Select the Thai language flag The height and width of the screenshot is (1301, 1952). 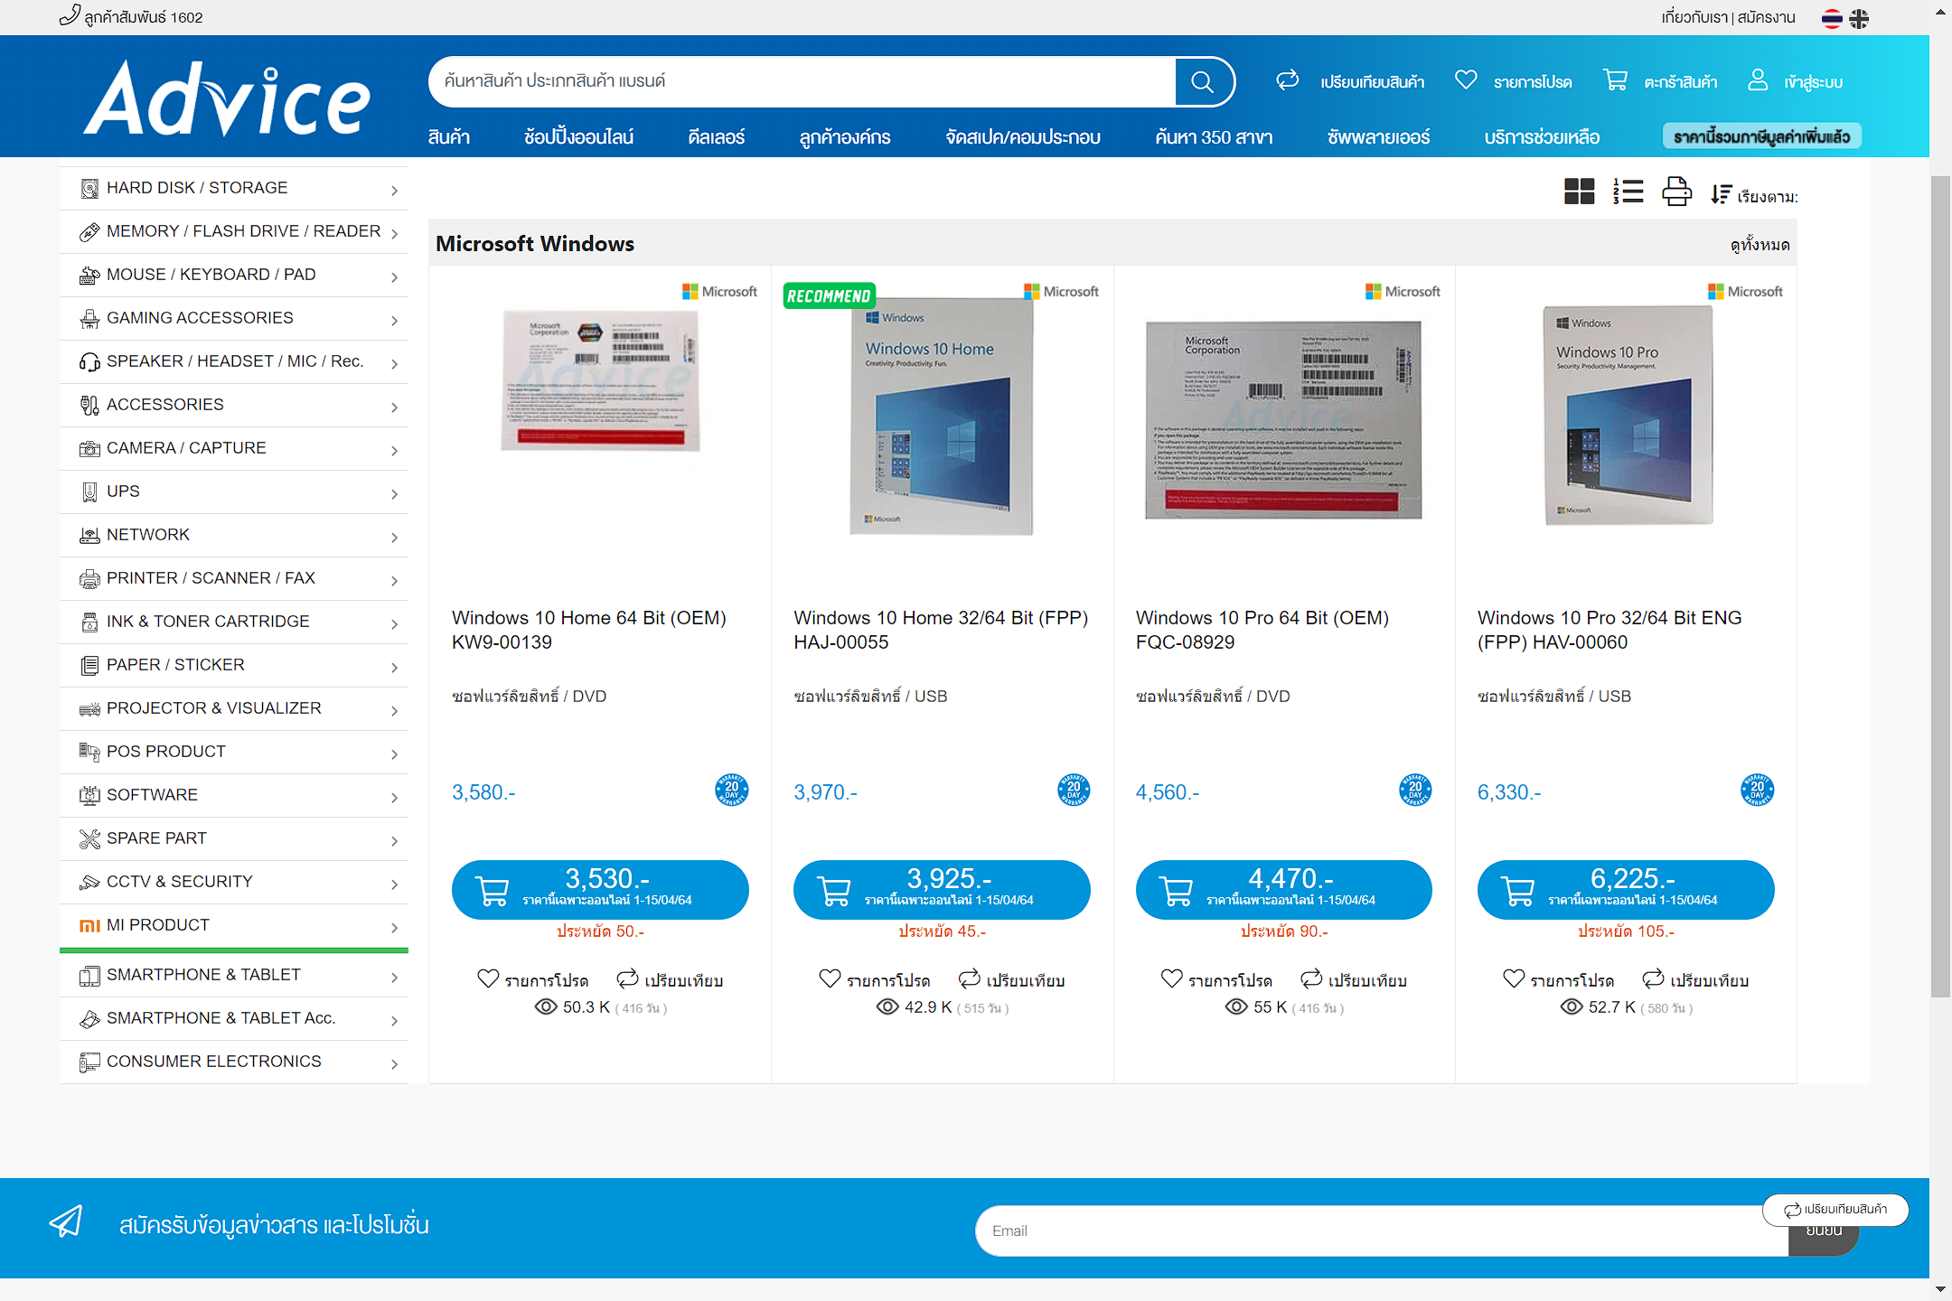1832,19
